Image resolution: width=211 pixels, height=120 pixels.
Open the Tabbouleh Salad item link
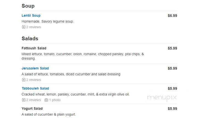[35, 88]
